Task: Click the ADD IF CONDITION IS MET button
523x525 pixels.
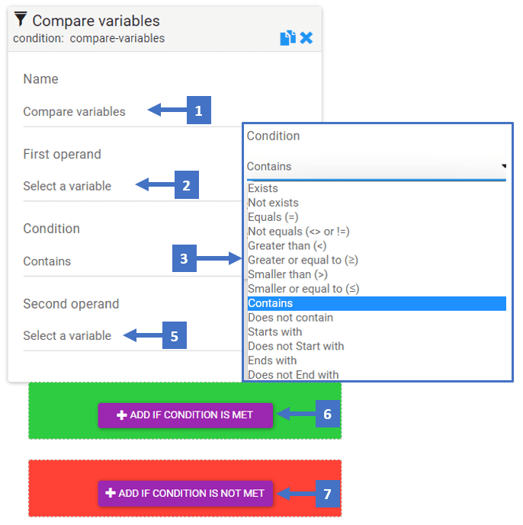Action: (185, 415)
